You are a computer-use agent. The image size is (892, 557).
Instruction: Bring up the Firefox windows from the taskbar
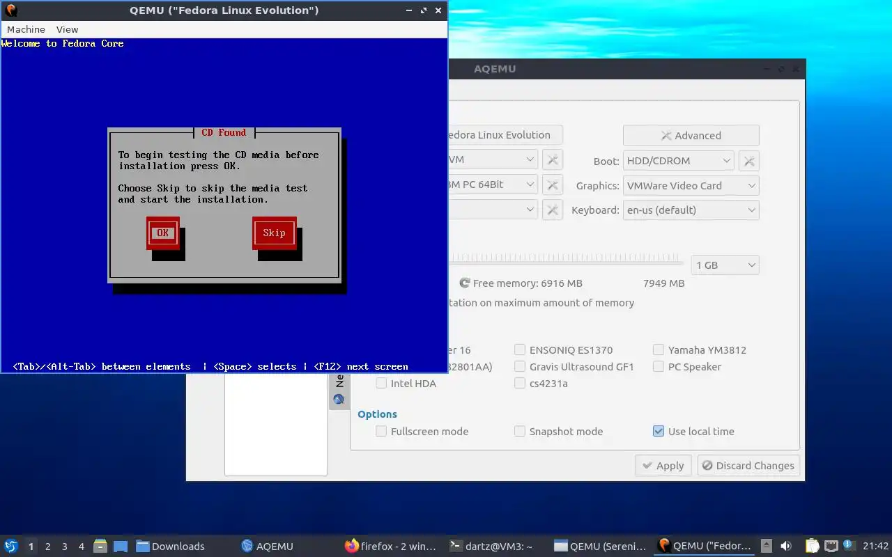[390, 546]
